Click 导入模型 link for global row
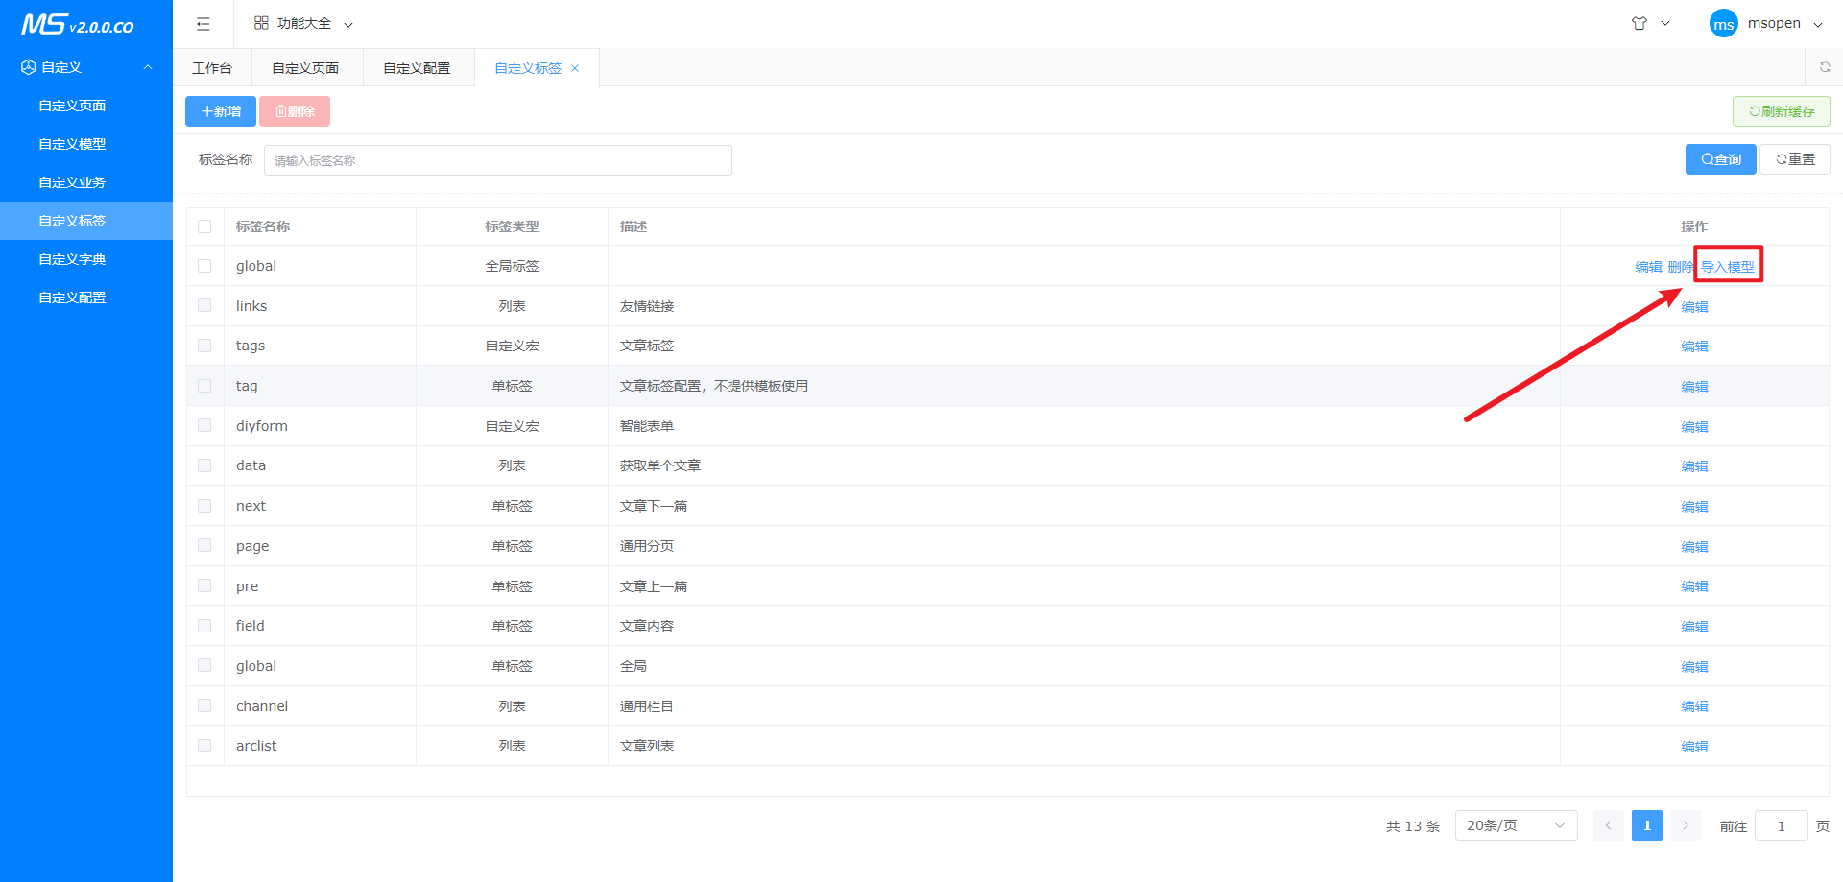Image resolution: width=1843 pixels, height=882 pixels. (1727, 267)
